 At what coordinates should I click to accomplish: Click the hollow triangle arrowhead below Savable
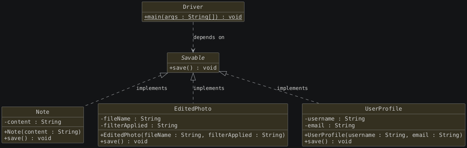tap(193, 76)
